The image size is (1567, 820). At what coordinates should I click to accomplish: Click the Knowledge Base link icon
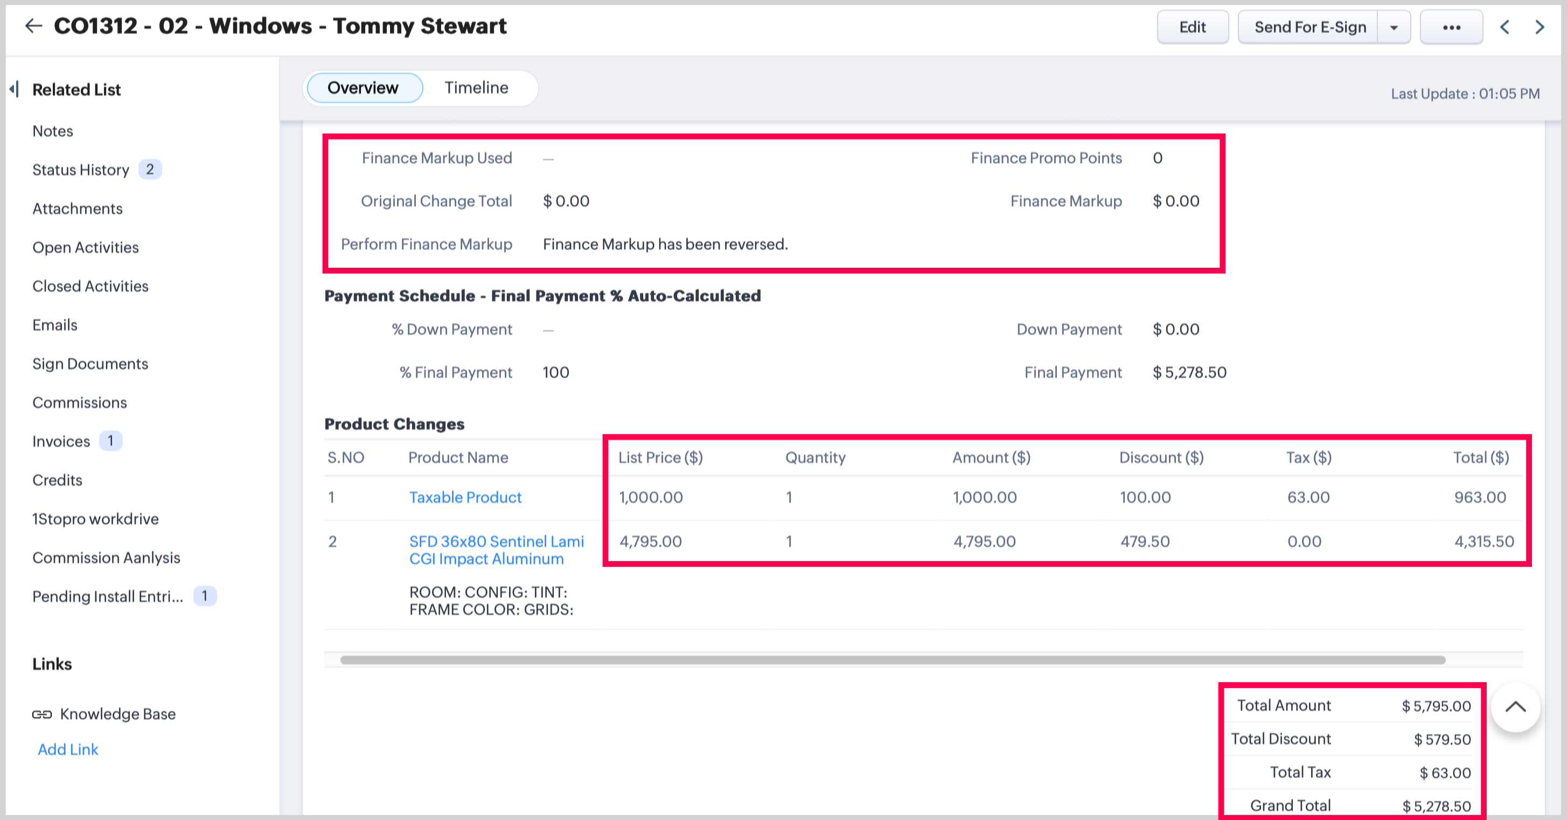point(42,714)
